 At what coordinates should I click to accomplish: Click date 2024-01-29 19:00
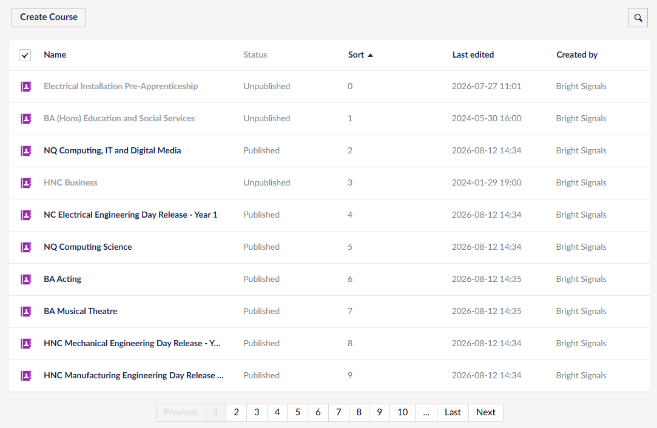487,182
